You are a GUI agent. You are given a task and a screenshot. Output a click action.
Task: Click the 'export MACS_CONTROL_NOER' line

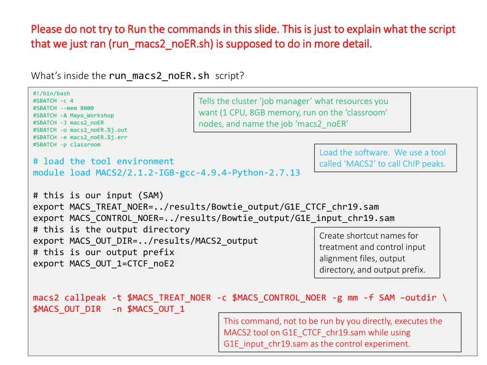[x=214, y=218]
